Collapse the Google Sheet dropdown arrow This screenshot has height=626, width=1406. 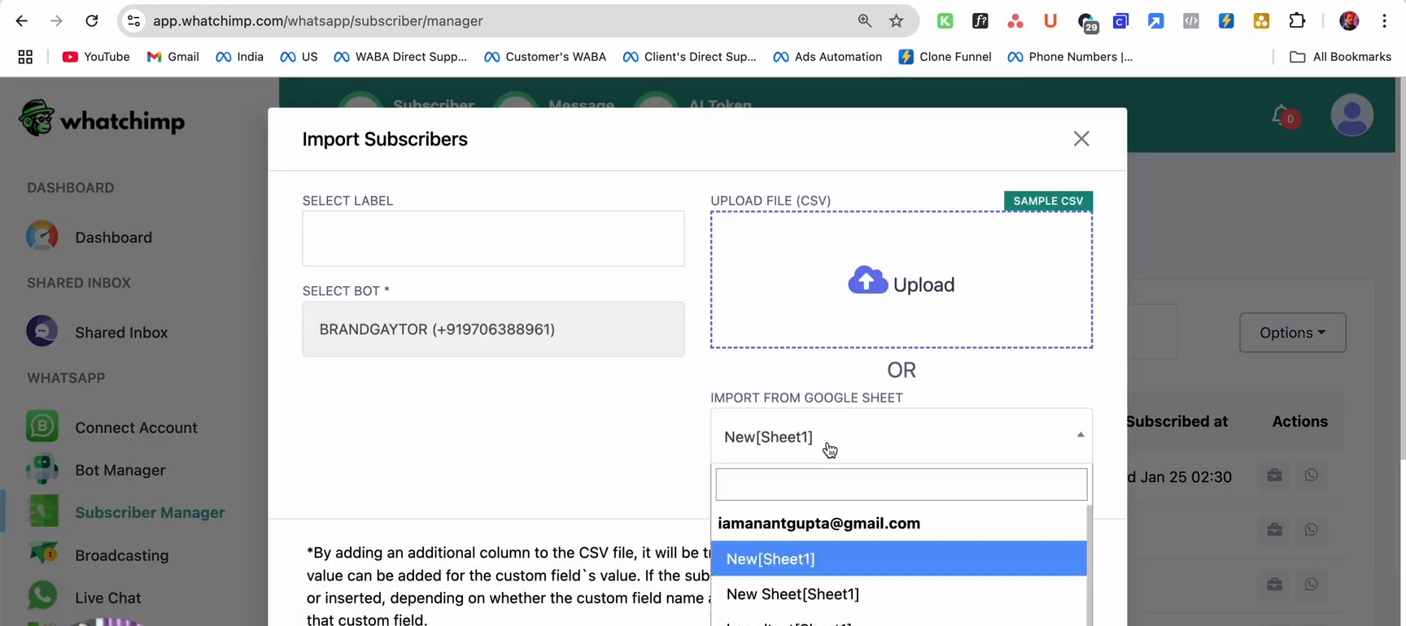[1081, 436]
